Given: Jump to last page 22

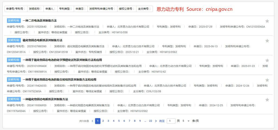Looking at the screenshot, I should (x=150, y=121).
